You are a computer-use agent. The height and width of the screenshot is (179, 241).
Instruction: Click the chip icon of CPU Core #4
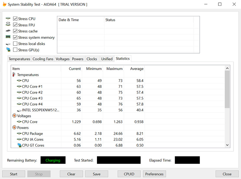[x=19, y=104]
